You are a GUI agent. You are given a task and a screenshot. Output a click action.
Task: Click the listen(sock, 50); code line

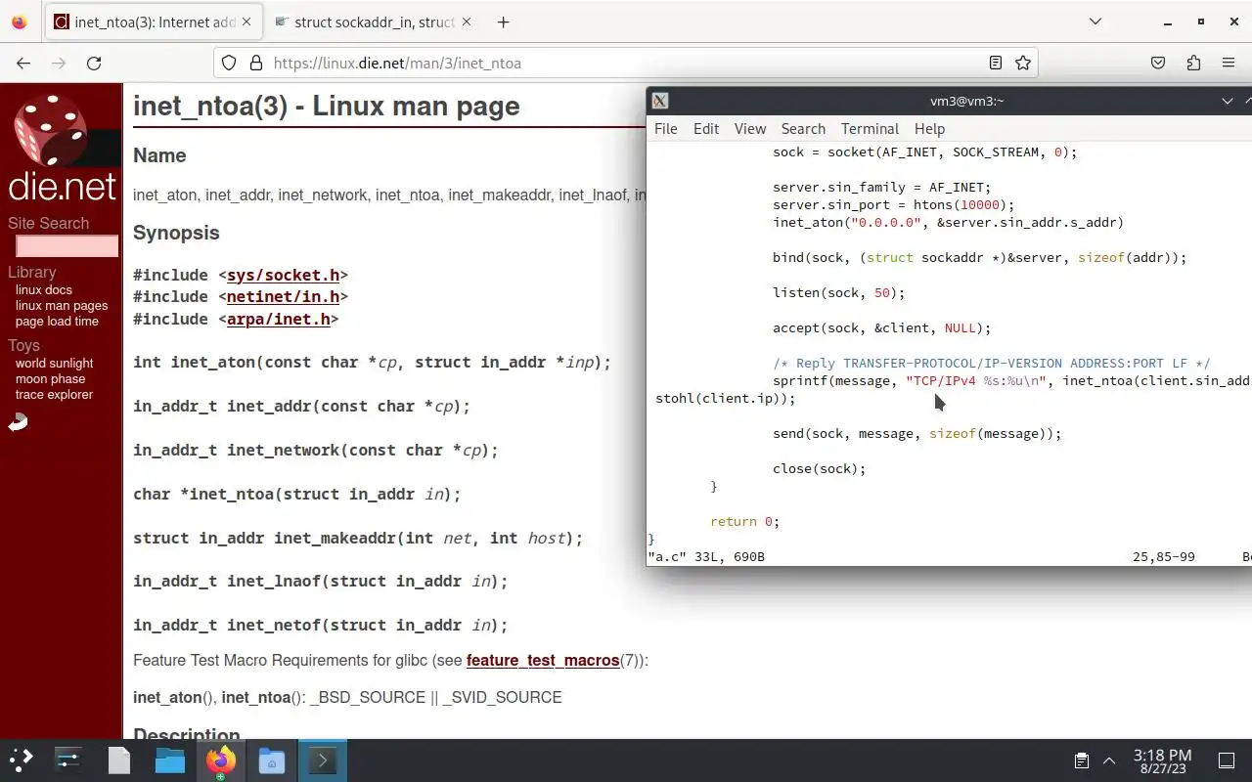coord(839,293)
